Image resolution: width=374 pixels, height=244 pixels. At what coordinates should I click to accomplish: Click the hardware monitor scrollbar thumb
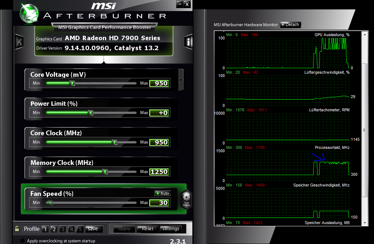click(x=365, y=130)
